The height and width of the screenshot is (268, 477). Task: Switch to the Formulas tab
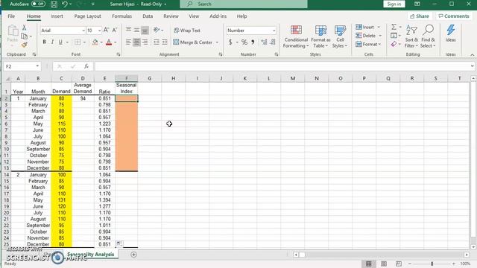click(x=121, y=16)
